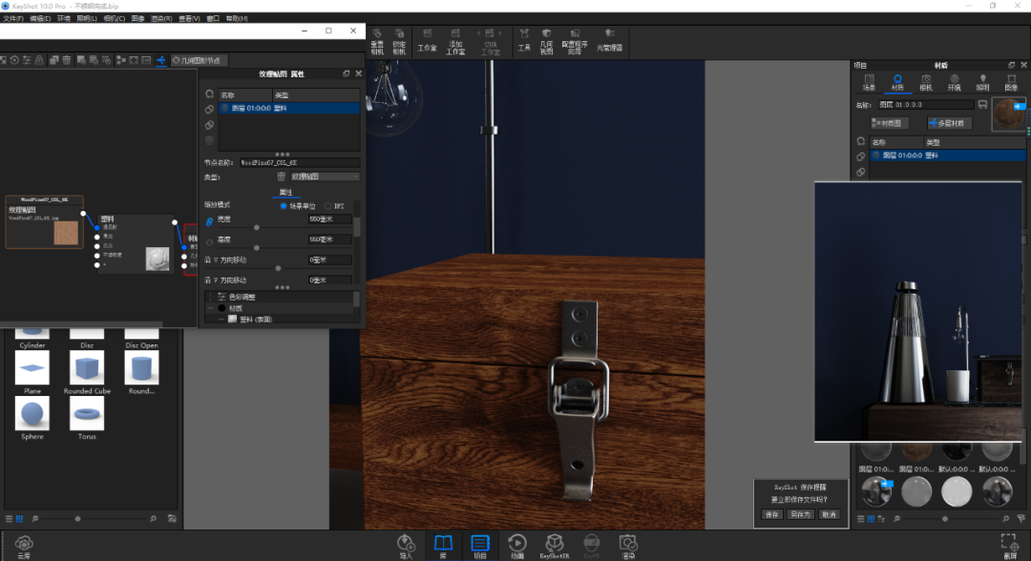Select the 纹理贴图 WoodFine07 node
Viewport: 1031px width, 561px height.
tap(45, 222)
